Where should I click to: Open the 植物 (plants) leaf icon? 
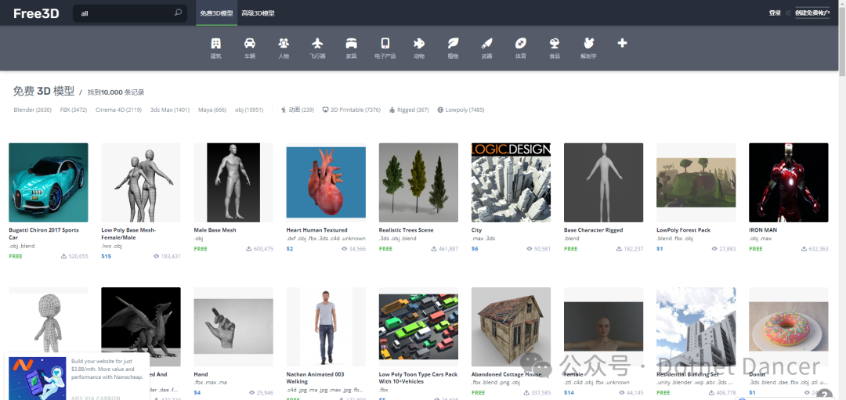tap(453, 43)
